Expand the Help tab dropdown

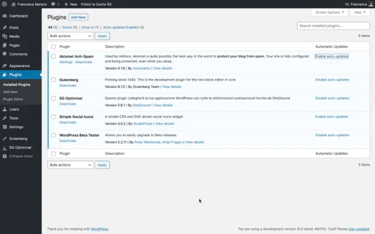[360, 12]
